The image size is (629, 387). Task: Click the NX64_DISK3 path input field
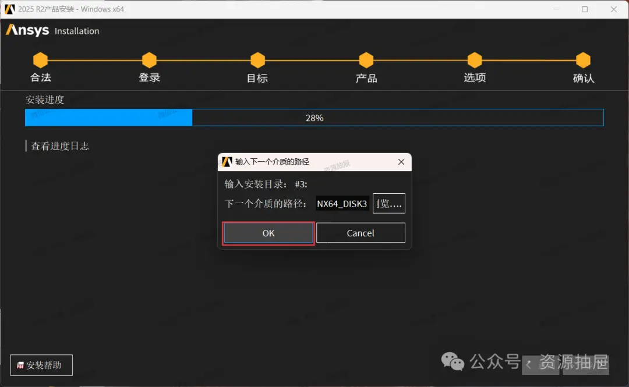click(342, 204)
